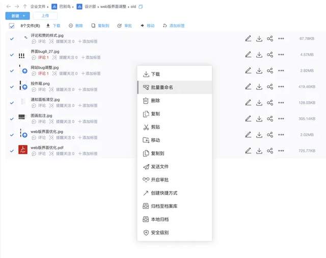Uncheck the checkmark for 评论和赞的样式.jpg
326x258 pixels.
tap(12, 39)
